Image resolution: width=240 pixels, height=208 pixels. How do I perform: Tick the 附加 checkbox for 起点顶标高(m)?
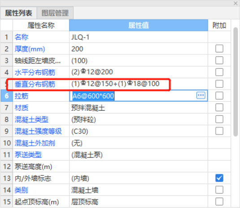219,201
